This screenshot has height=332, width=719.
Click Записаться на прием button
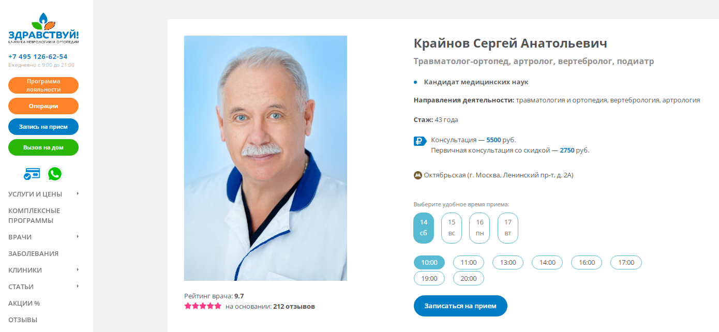[x=460, y=306]
